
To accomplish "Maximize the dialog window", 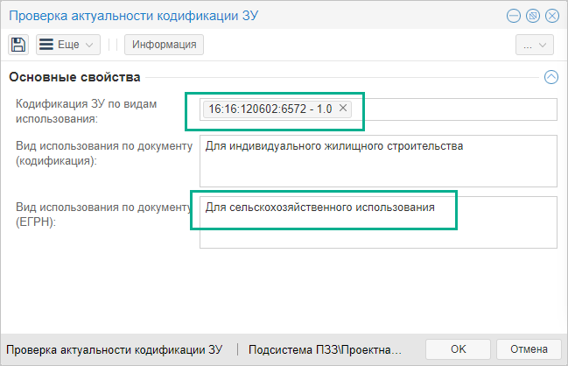I will 532,16.
